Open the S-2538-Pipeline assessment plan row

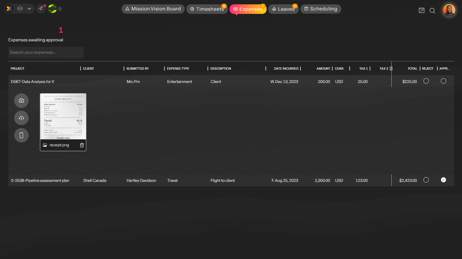point(231,180)
